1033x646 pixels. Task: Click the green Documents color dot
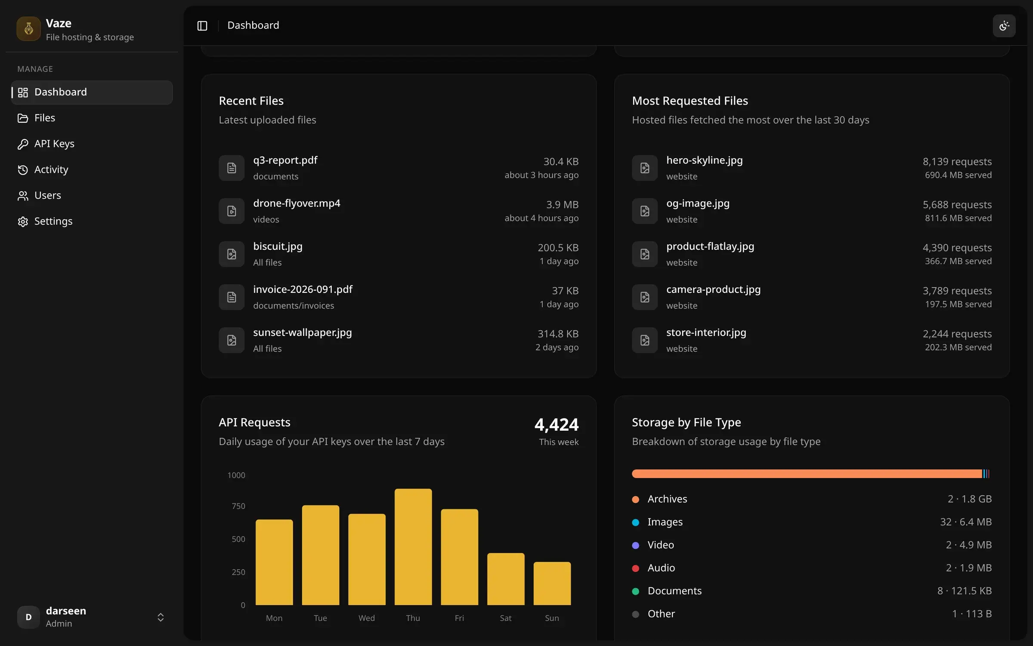coord(635,591)
